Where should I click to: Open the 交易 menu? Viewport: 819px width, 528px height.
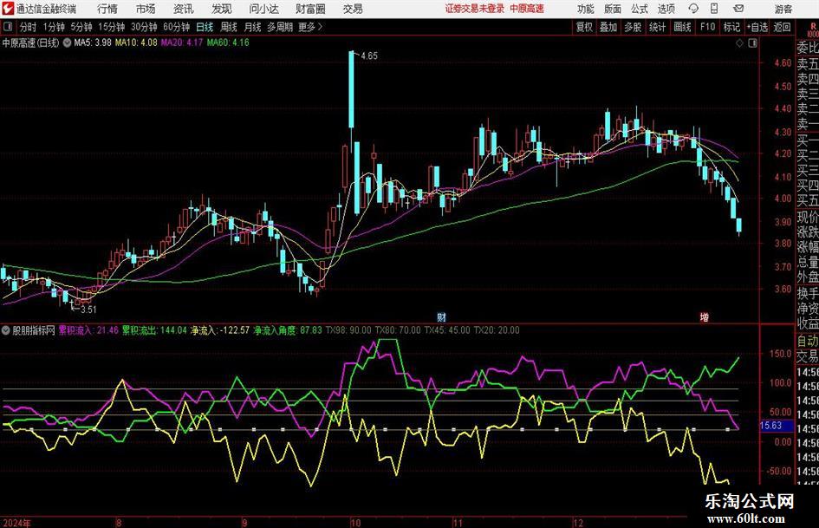[353, 9]
